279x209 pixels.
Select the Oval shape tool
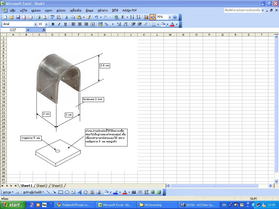pos(67,192)
